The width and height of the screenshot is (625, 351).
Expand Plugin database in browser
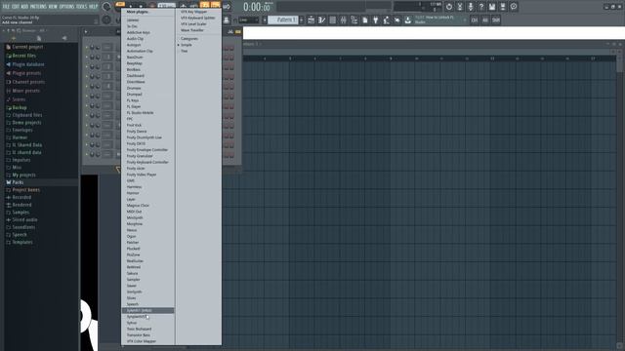point(28,64)
